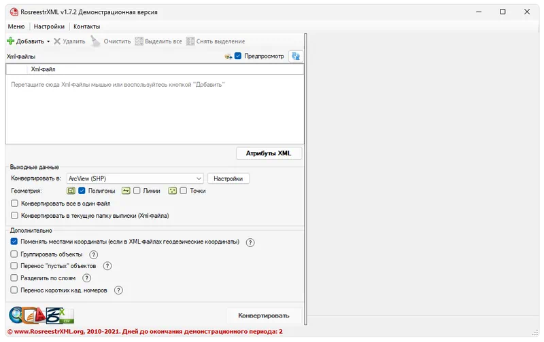Open help for Перенос коротких кад. номеров

pos(118,290)
